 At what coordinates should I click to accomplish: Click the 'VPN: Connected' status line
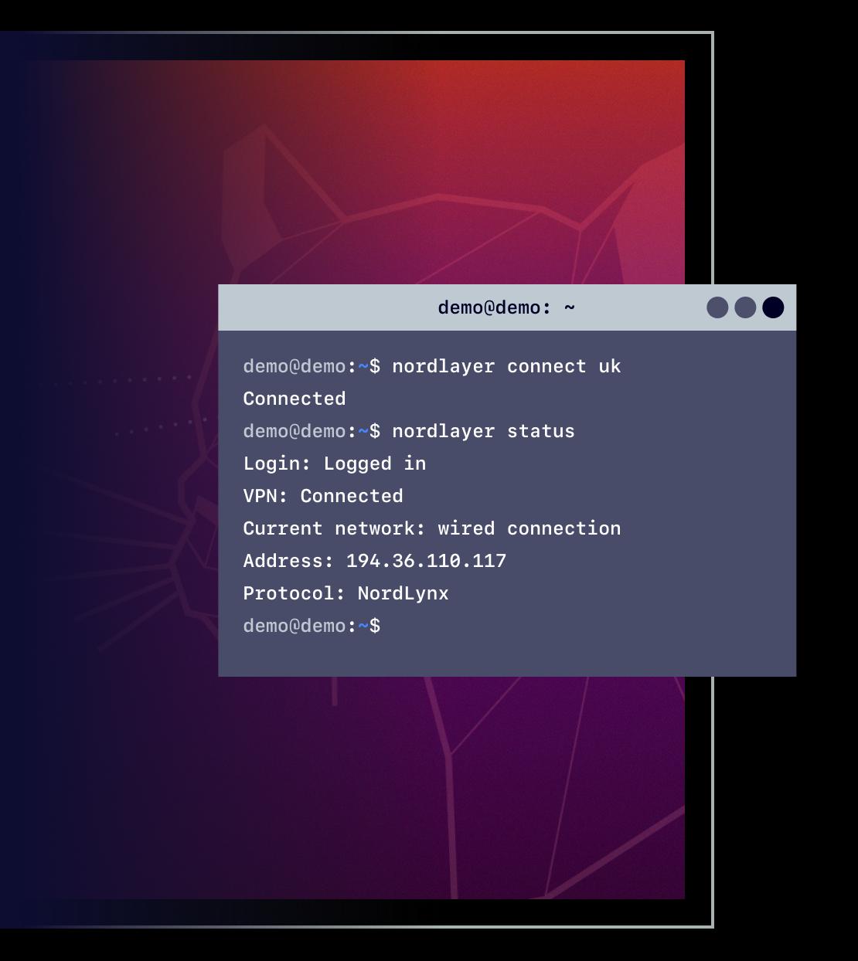[x=323, y=496]
